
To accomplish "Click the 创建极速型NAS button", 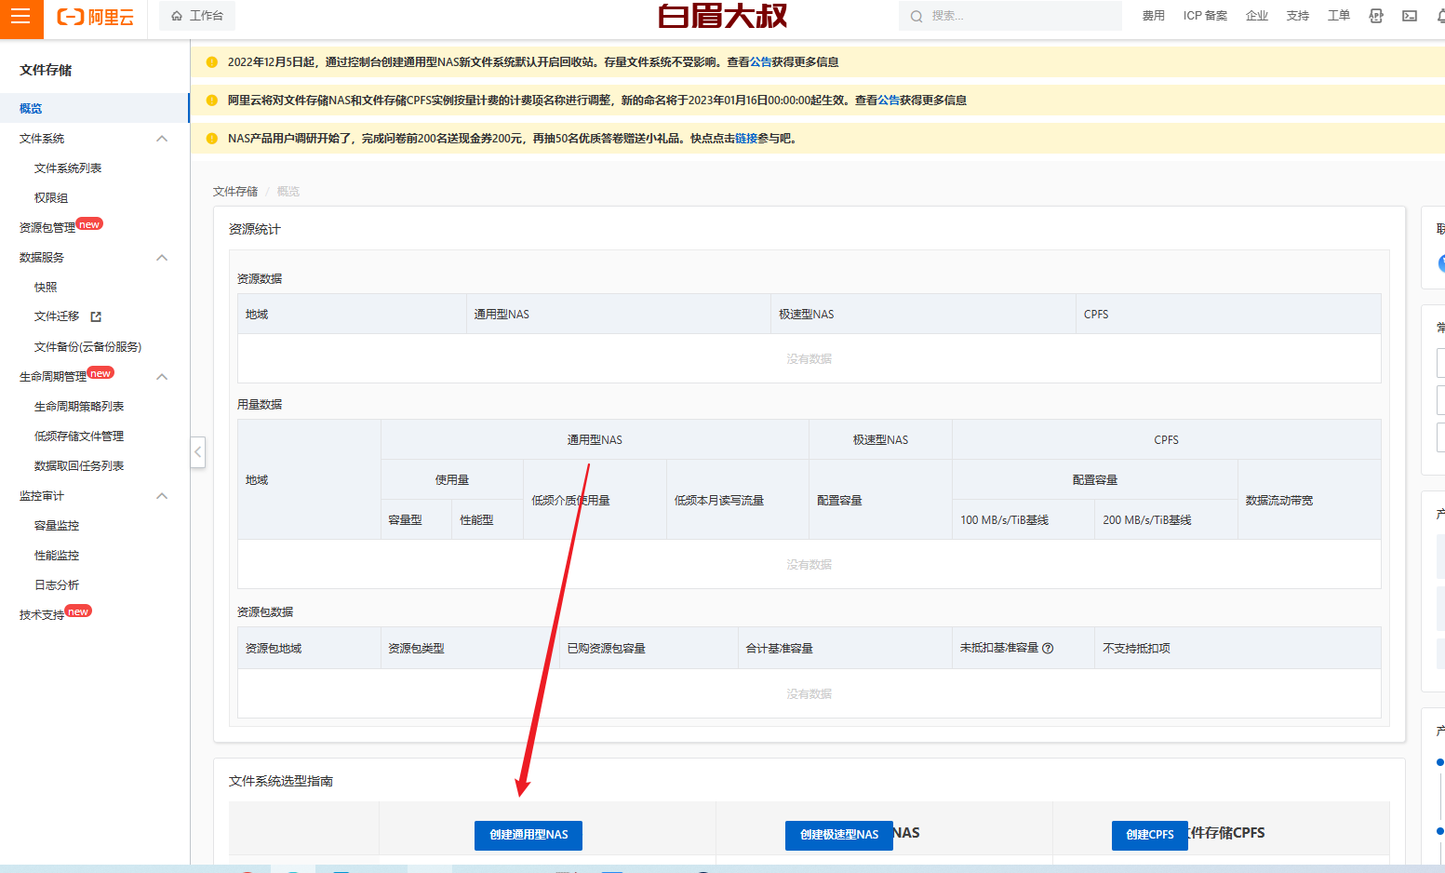I will (x=839, y=835).
